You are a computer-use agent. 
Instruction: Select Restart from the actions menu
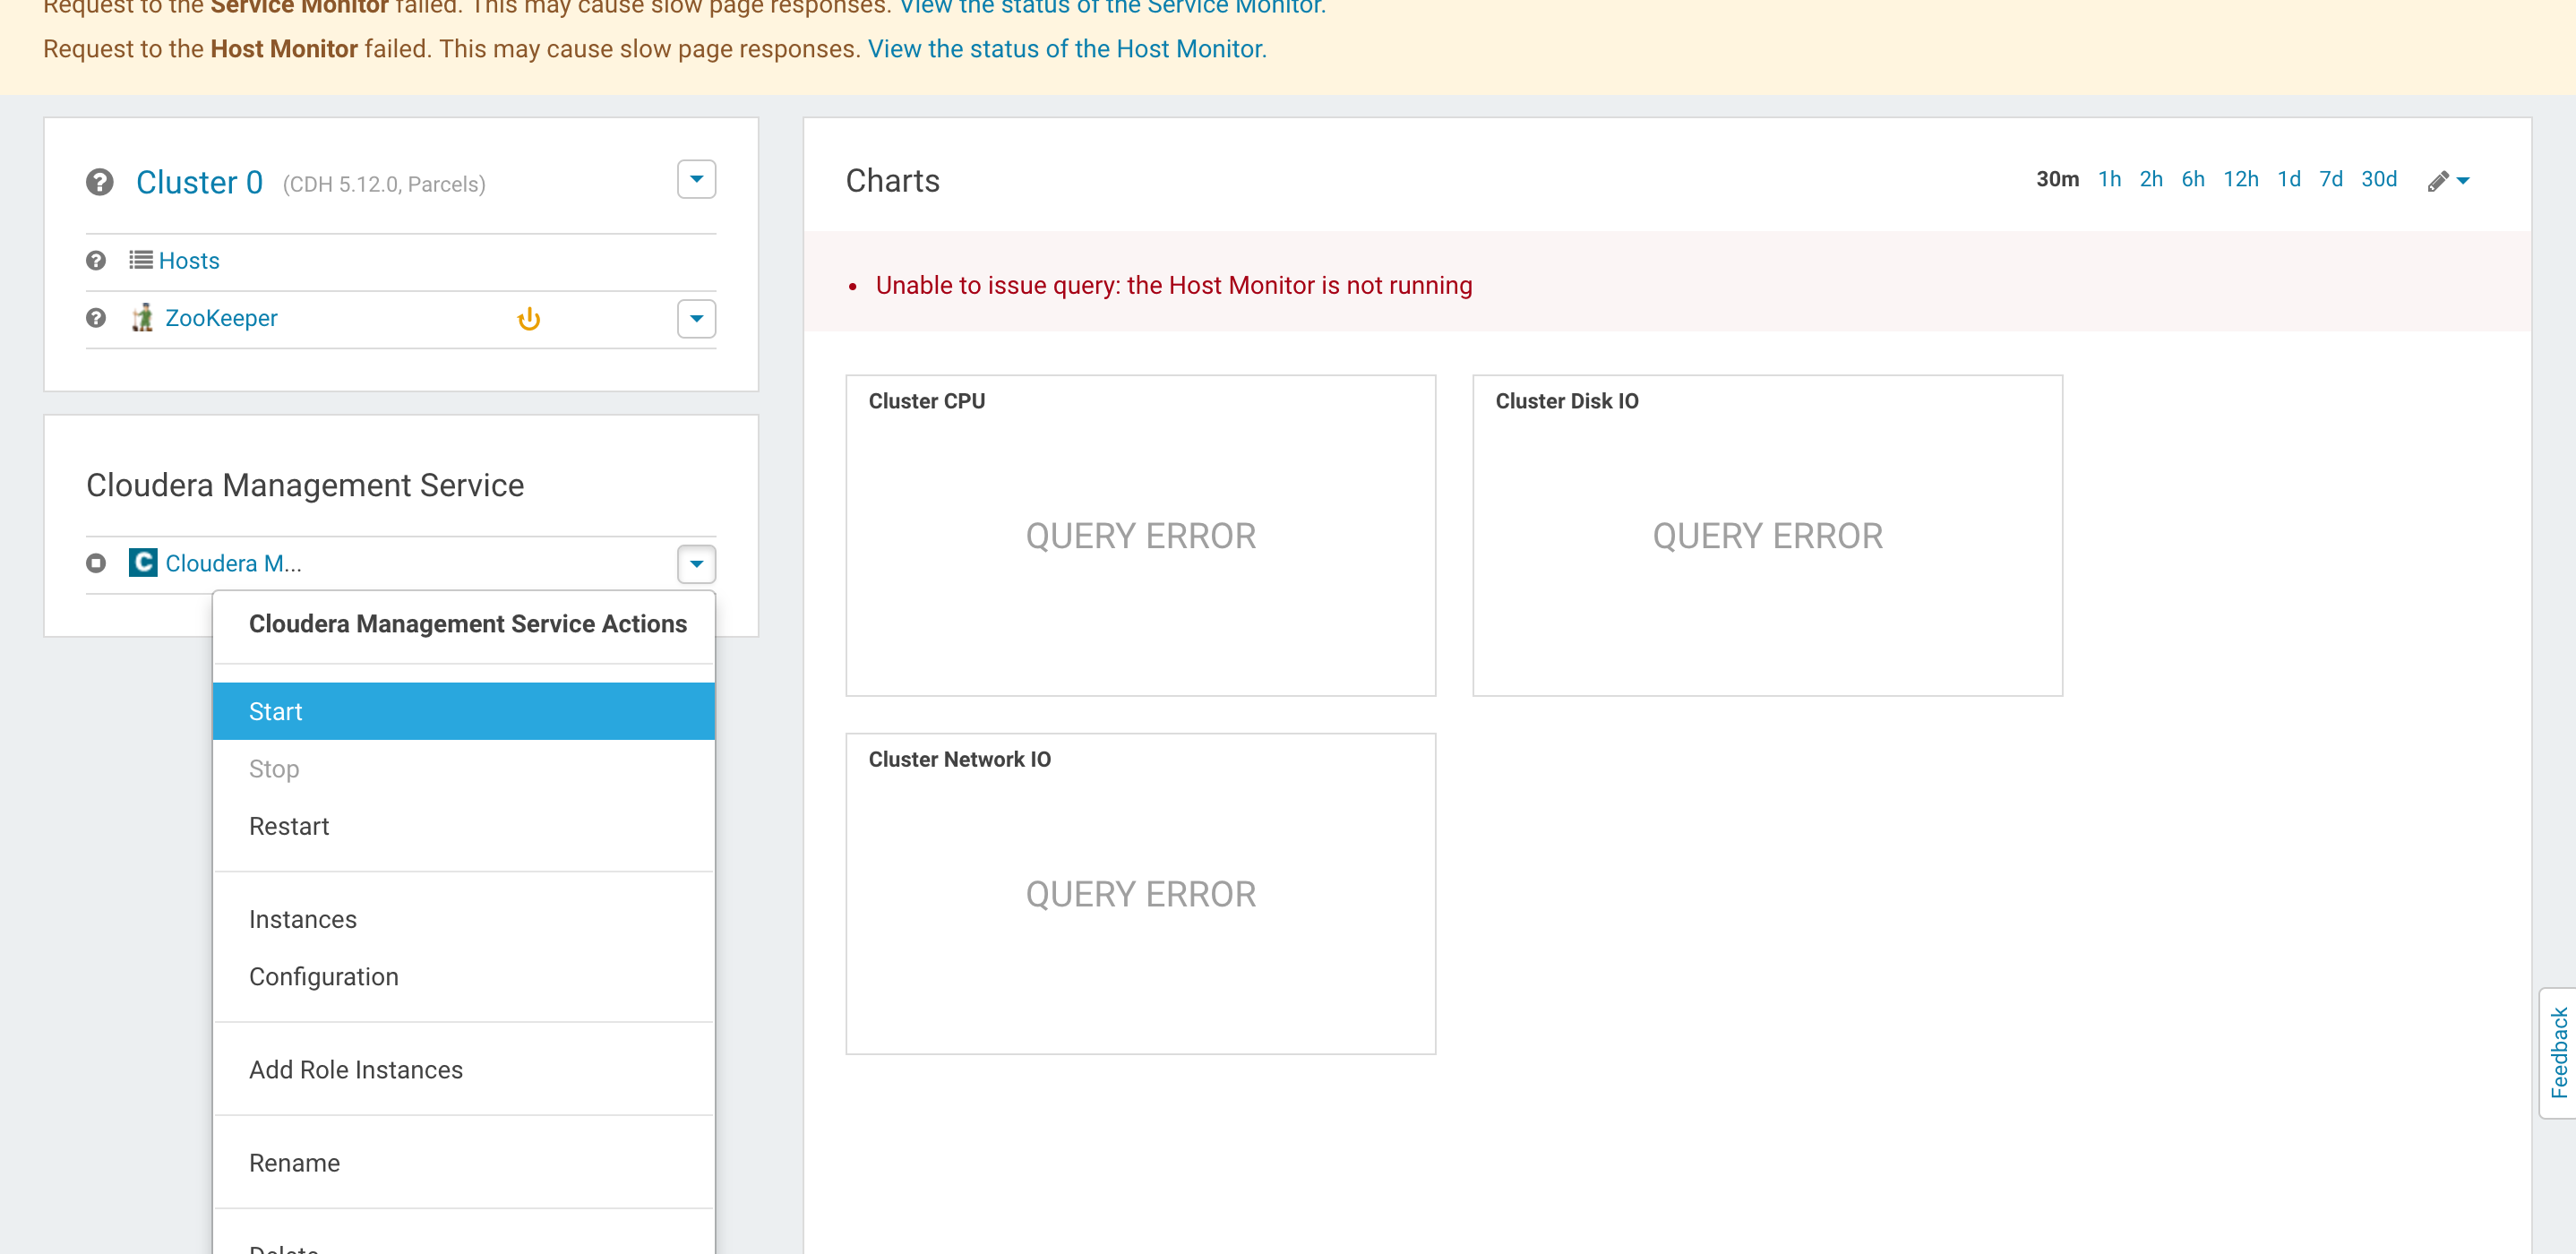[x=288, y=825]
